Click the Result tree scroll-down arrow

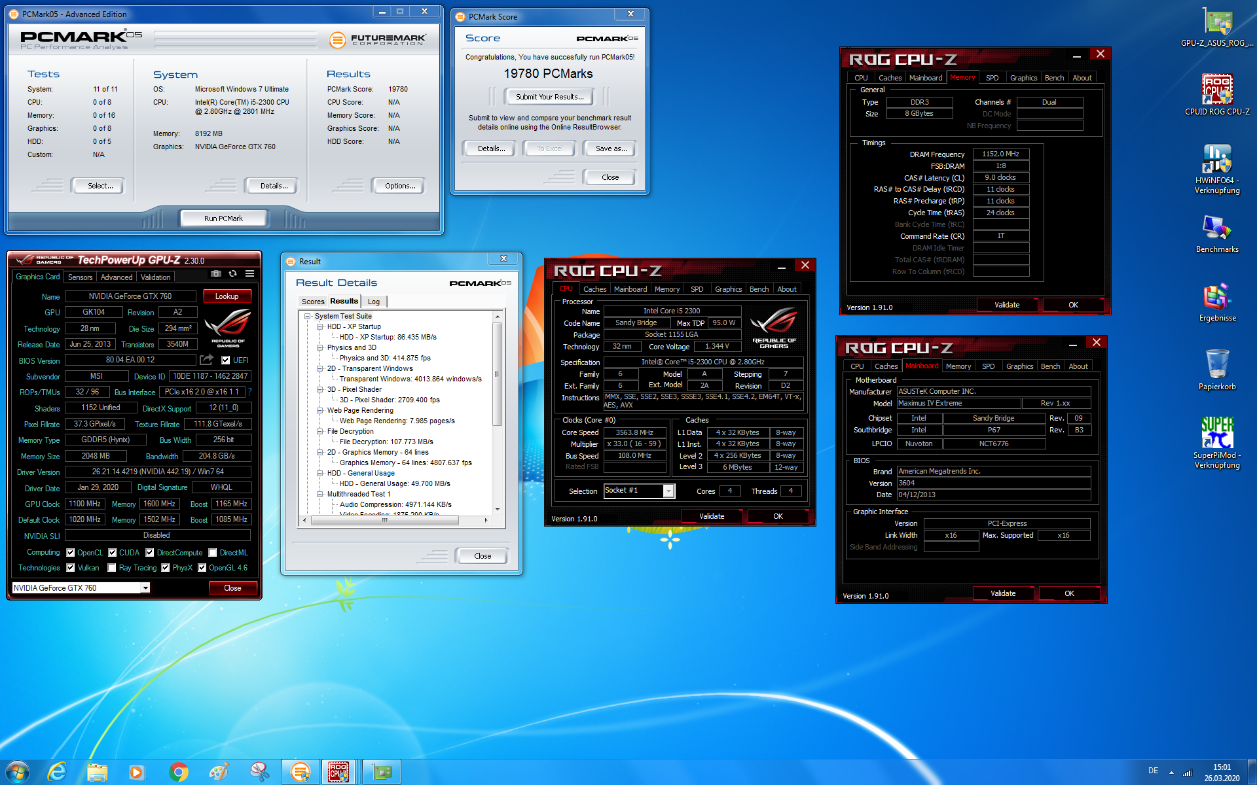coord(498,509)
